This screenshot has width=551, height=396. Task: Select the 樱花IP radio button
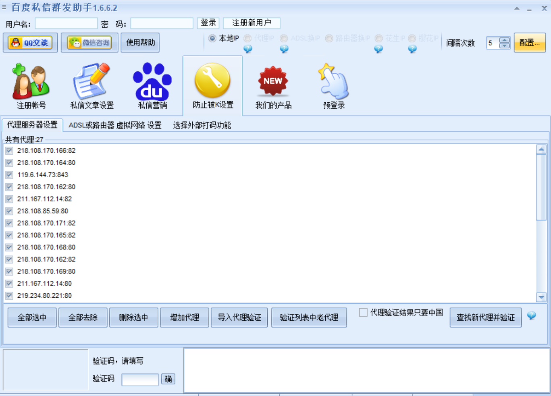412,38
